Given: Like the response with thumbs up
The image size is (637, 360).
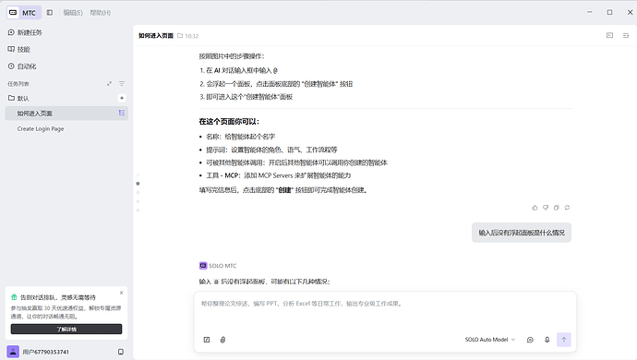Looking at the screenshot, I should (x=535, y=208).
